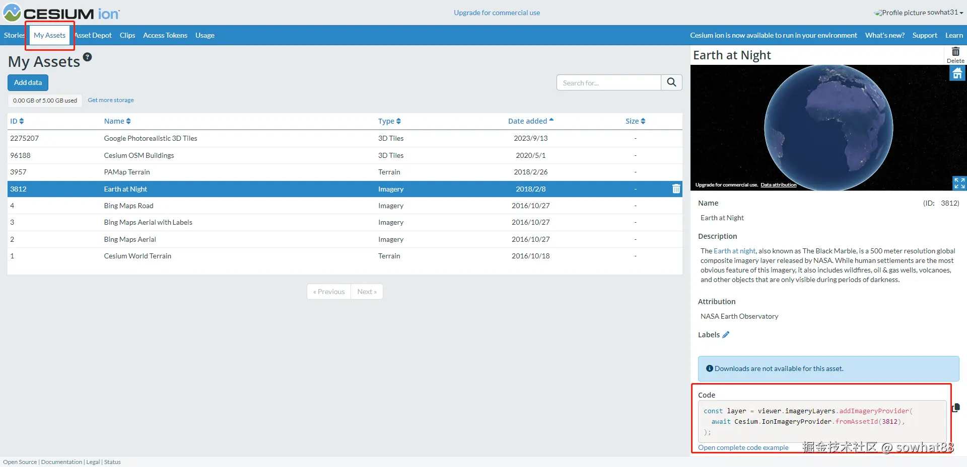Open the Support link

pyautogui.click(x=925, y=35)
